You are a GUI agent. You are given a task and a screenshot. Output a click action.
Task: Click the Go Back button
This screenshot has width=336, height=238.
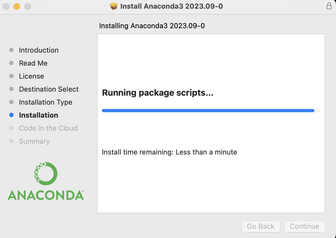coord(261,226)
